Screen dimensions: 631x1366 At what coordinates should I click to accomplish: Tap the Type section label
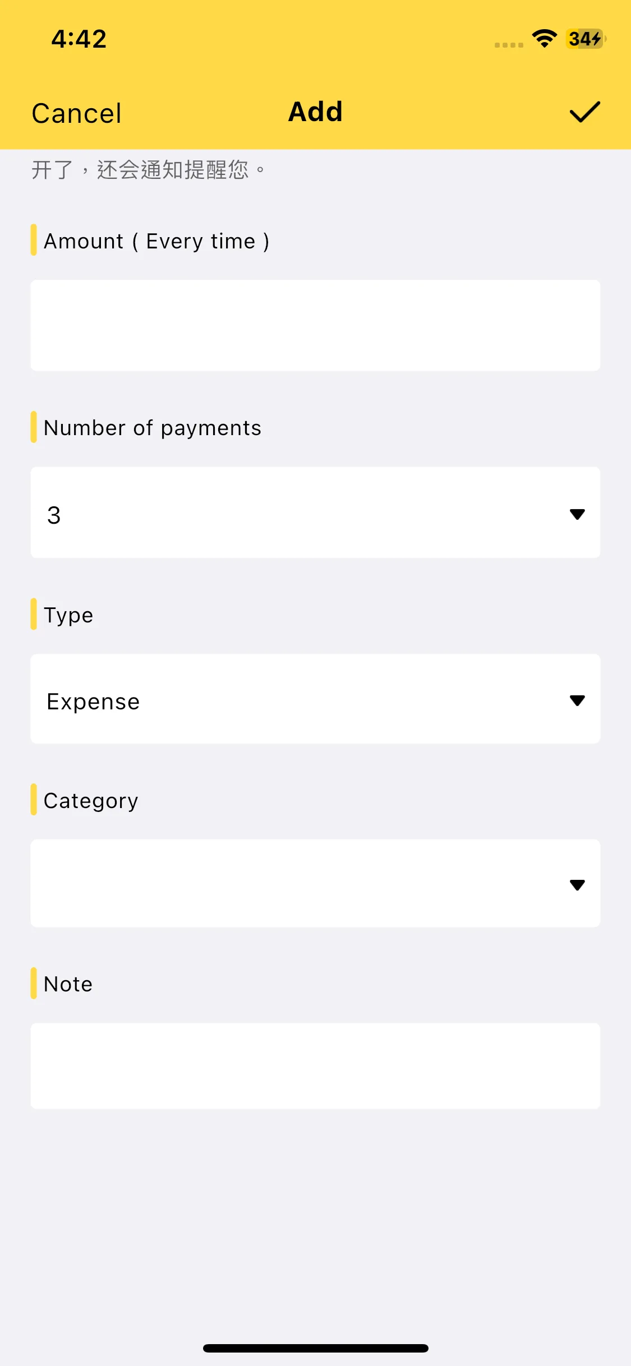[68, 615]
